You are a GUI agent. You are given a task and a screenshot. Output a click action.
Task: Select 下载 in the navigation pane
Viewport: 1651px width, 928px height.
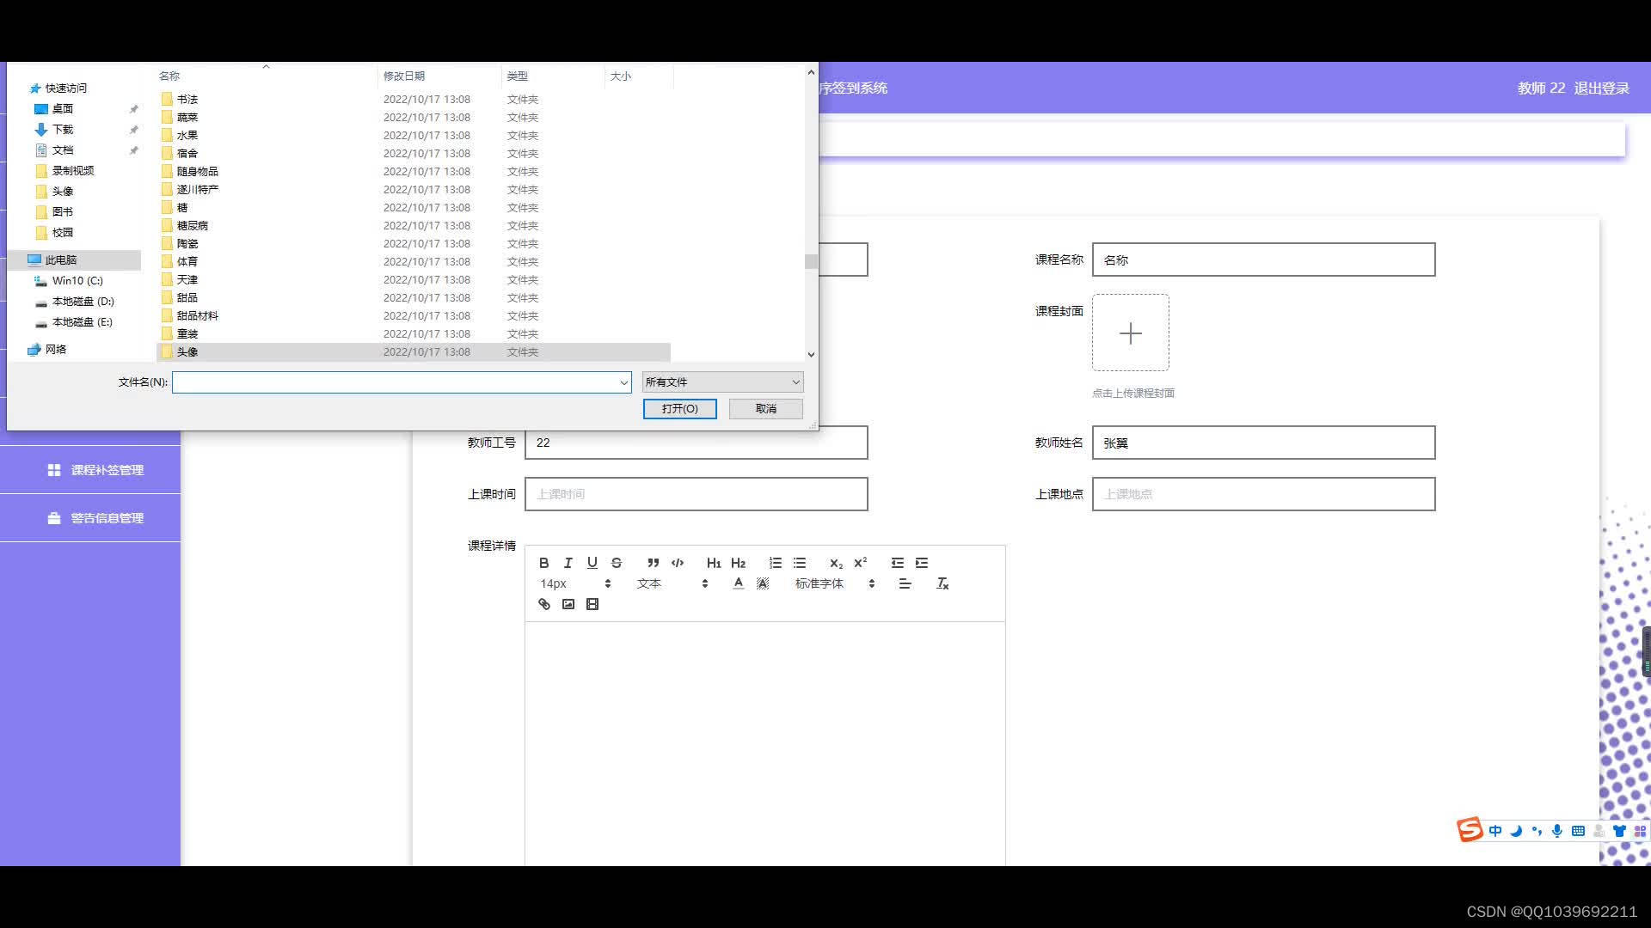63,130
